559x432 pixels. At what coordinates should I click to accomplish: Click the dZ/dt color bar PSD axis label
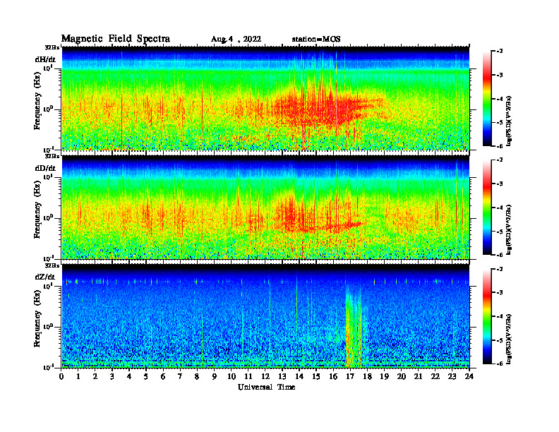[x=509, y=338]
